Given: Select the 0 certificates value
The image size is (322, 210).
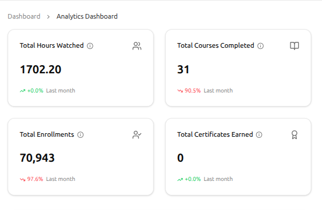Looking at the screenshot, I should click(180, 158).
